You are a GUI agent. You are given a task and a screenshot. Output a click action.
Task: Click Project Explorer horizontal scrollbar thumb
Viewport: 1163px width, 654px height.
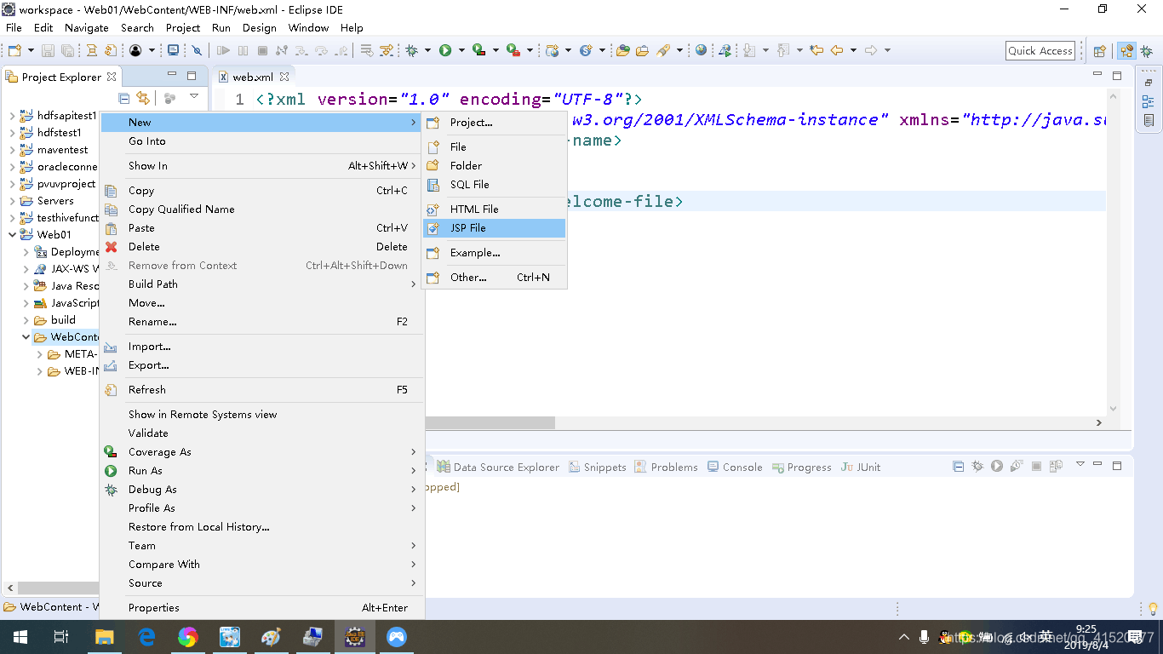(x=58, y=588)
